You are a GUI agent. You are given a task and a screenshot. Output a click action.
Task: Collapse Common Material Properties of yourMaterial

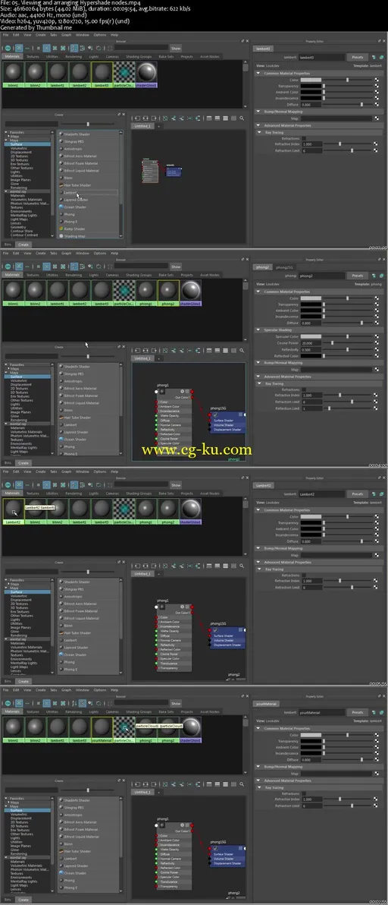[258, 728]
